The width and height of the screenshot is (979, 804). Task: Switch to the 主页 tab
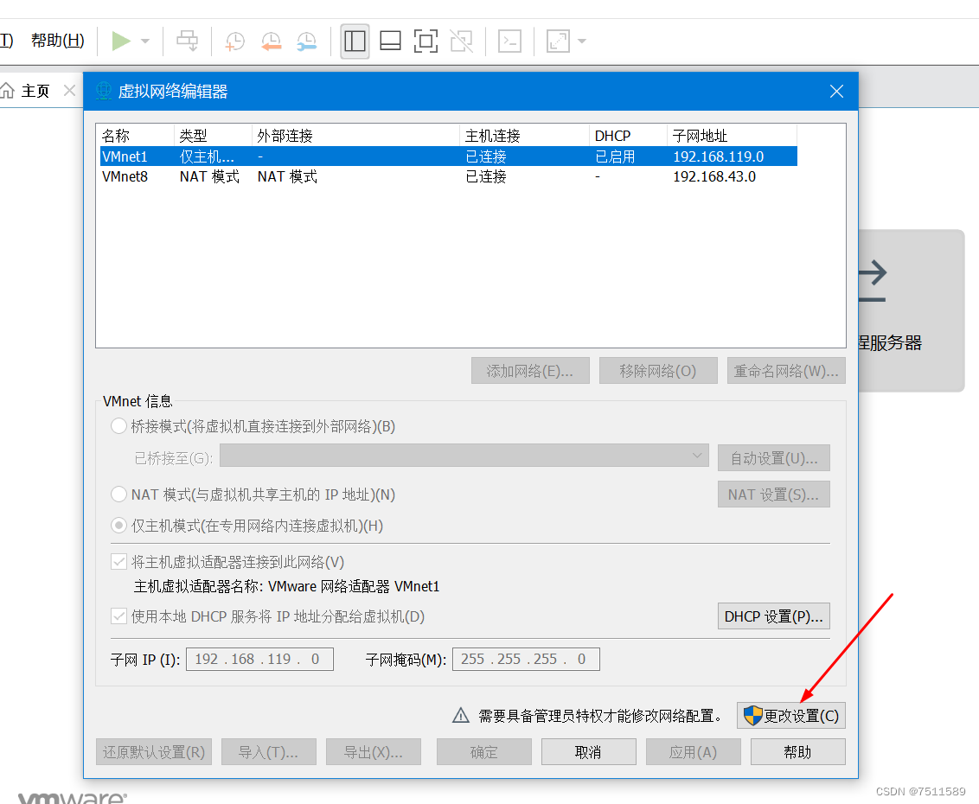(x=35, y=89)
